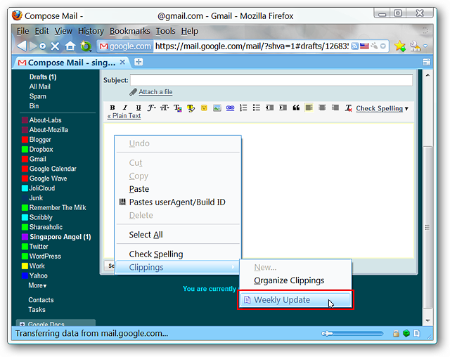Apply numbered list formatting
Image resolution: width=450 pixels, height=357 pixels.
243,108
